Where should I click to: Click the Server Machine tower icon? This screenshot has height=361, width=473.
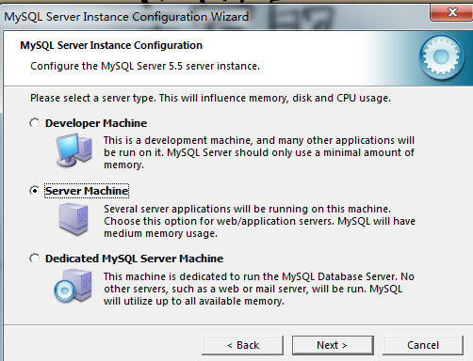(73, 219)
